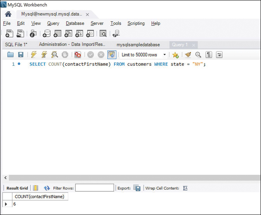Create a new stored procedure icon
The height and width of the screenshot is (215, 261).
(79, 33)
